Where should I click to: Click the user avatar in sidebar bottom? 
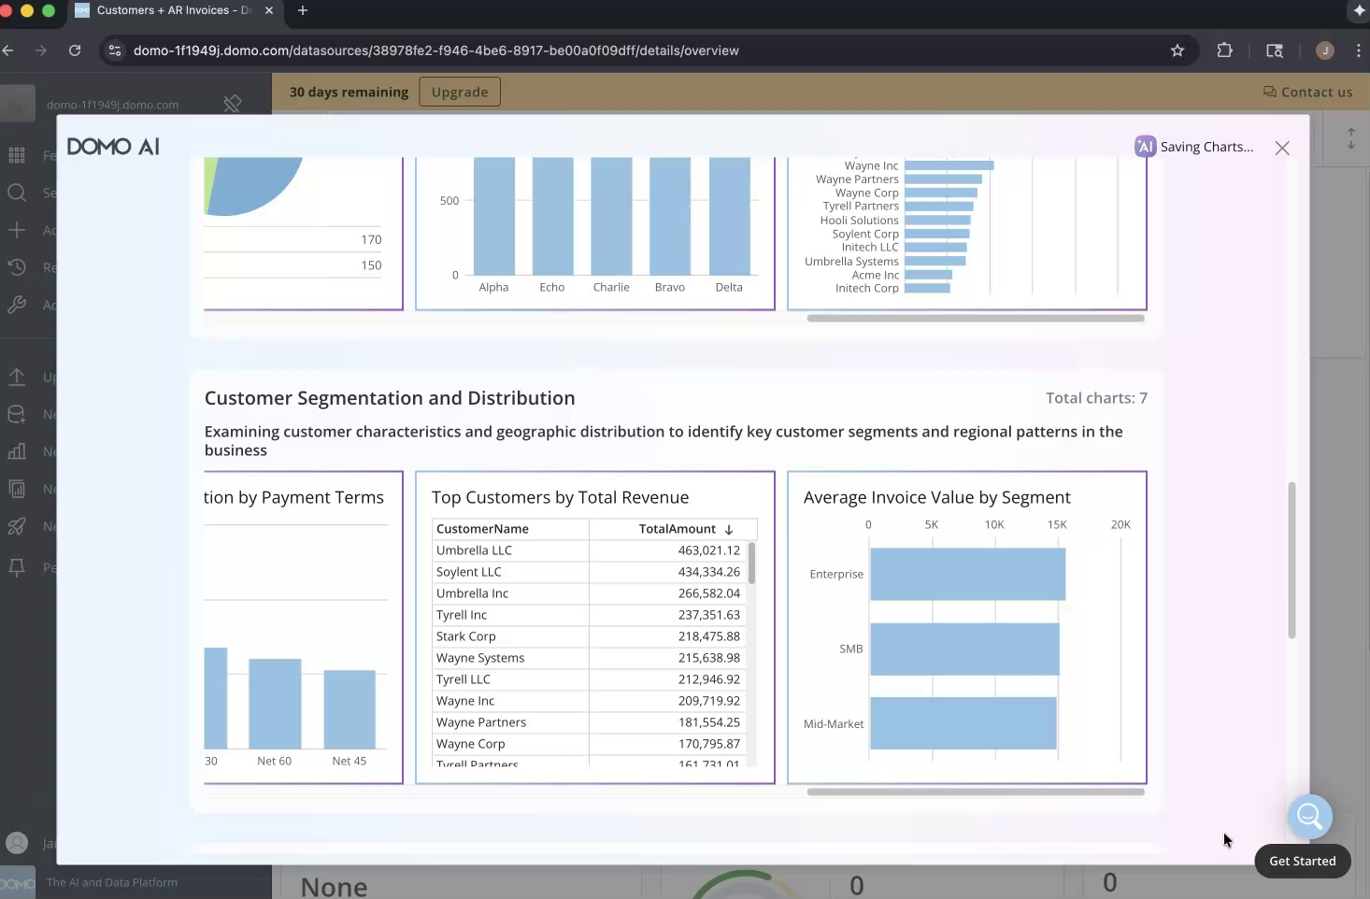(17, 843)
